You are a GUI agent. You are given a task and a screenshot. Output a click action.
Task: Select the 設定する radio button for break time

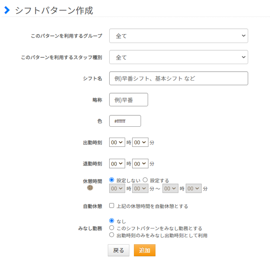pyautogui.click(x=145, y=180)
